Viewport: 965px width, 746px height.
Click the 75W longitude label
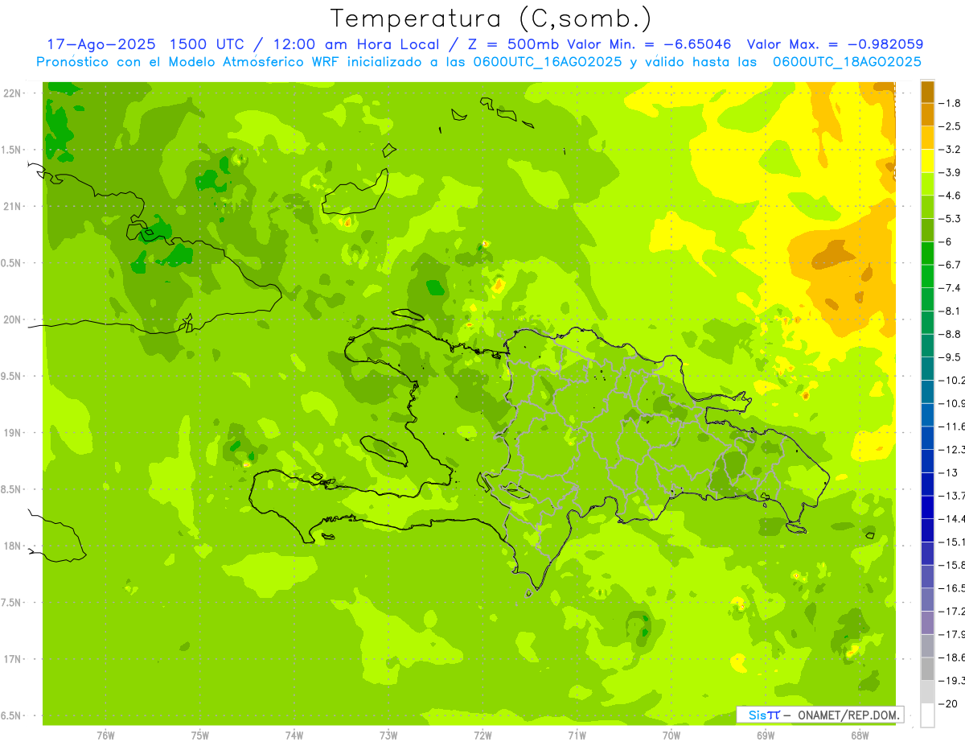point(200,735)
